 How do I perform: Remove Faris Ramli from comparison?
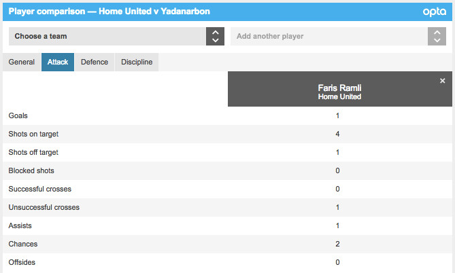(x=442, y=81)
